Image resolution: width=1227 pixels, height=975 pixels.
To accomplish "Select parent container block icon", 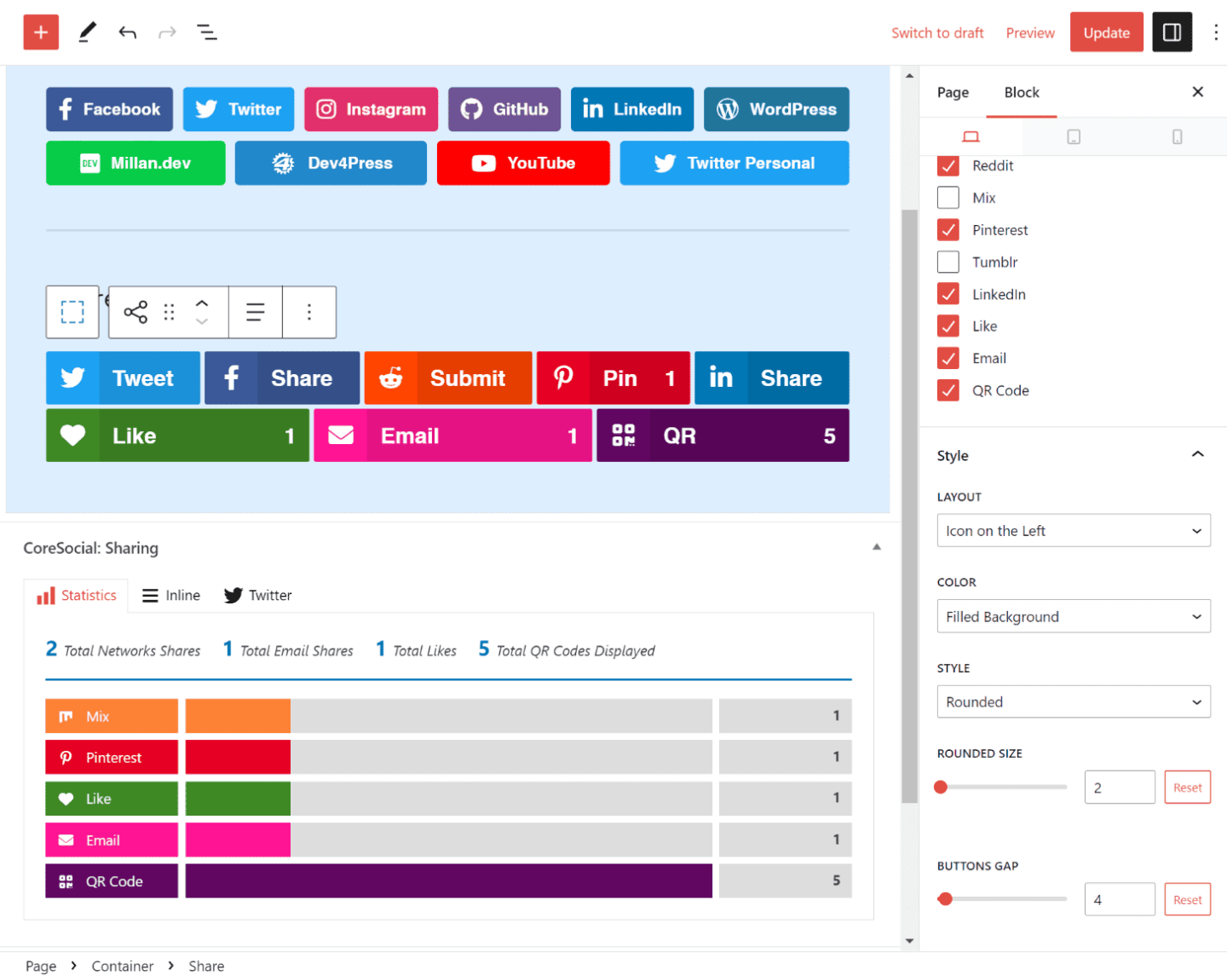I will tap(72, 312).
